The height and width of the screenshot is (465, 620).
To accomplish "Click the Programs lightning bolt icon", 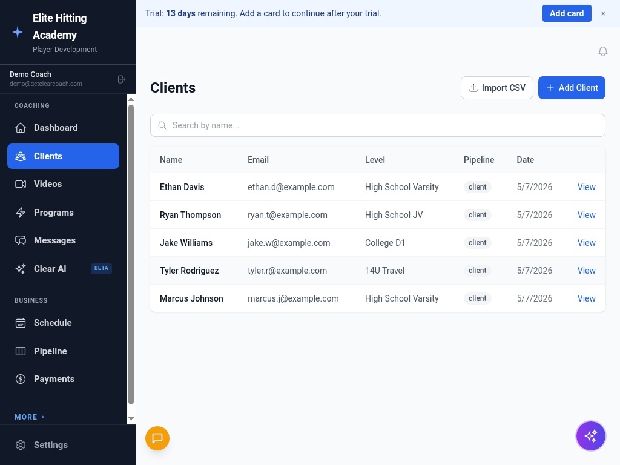I will coord(21,213).
